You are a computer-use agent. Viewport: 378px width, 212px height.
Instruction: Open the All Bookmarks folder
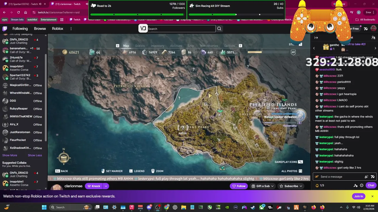coord(365,20)
